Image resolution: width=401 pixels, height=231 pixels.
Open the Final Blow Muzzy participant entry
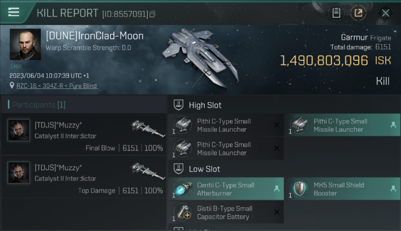(84, 134)
